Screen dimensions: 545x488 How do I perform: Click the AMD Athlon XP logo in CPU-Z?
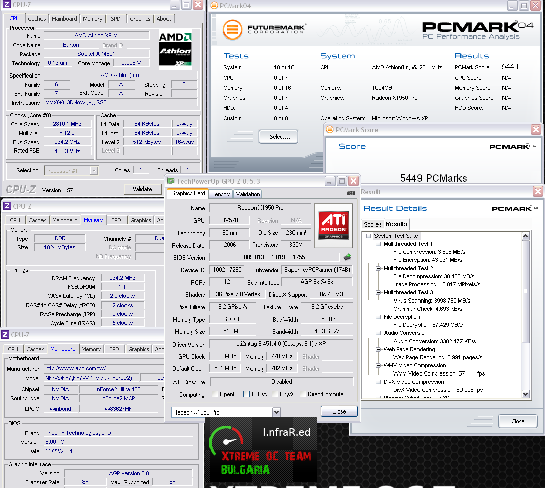175,50
